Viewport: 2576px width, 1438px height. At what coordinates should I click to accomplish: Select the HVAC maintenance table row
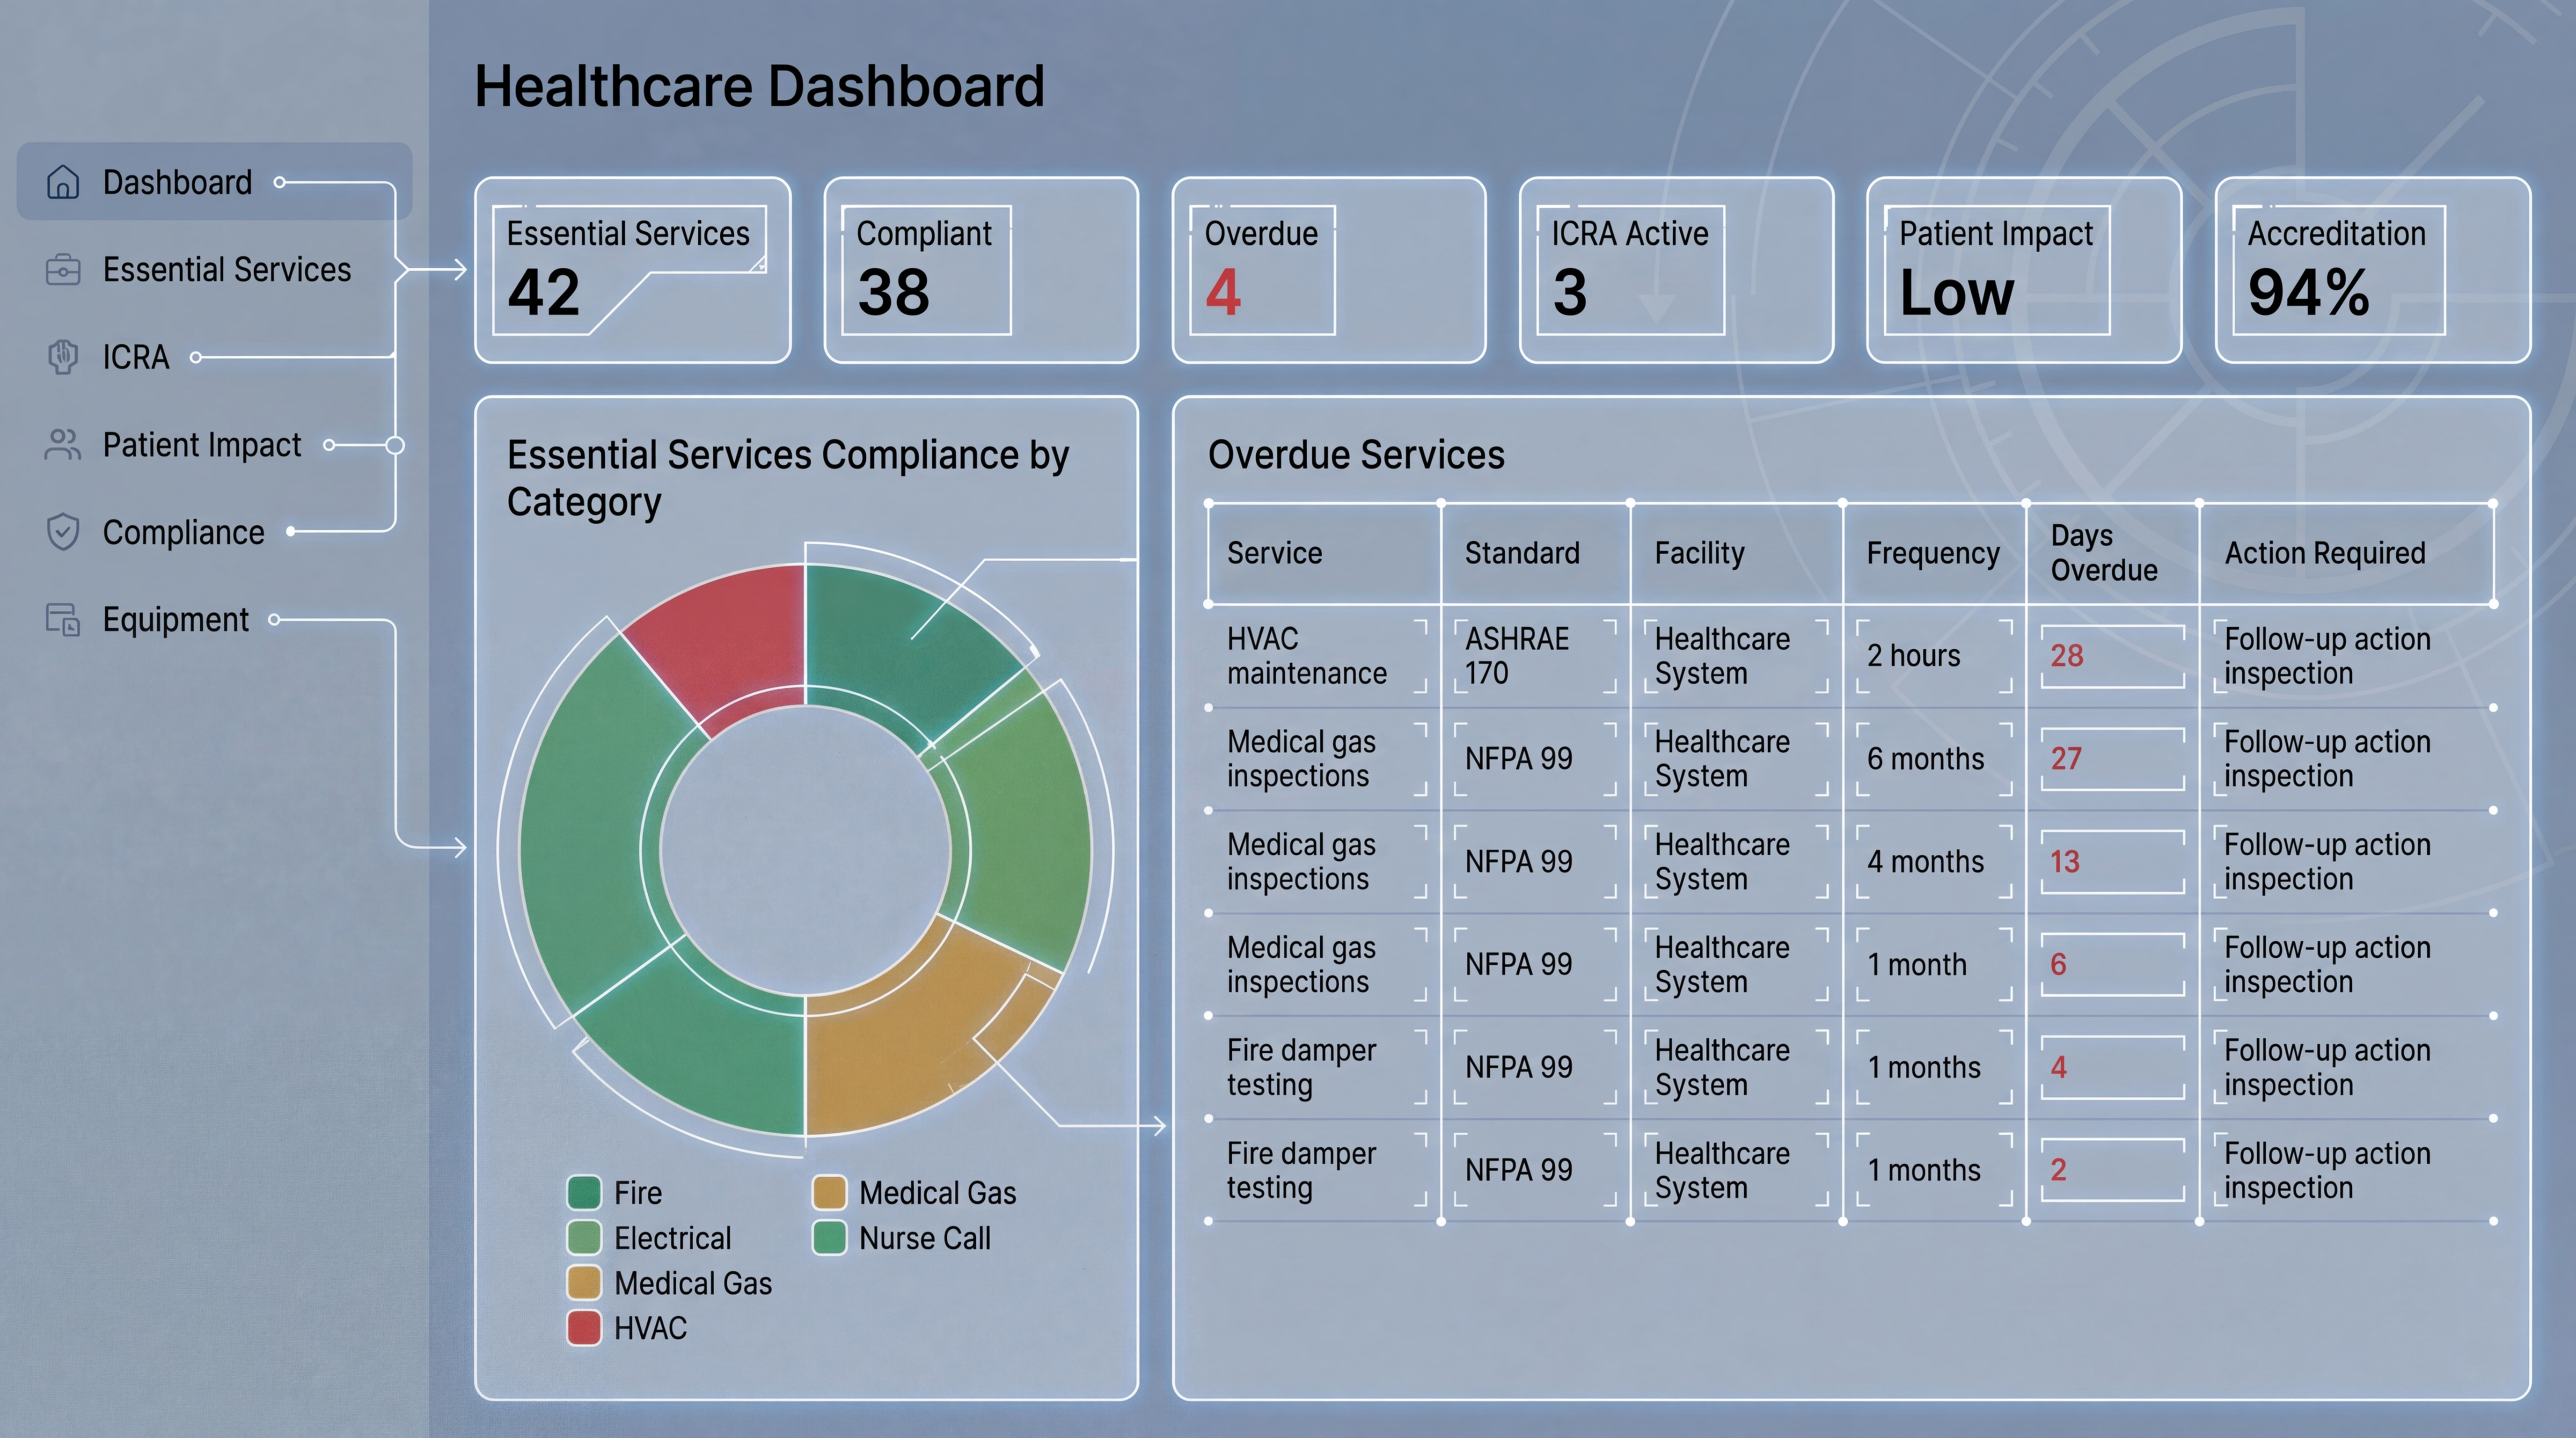coord(1306,656)
